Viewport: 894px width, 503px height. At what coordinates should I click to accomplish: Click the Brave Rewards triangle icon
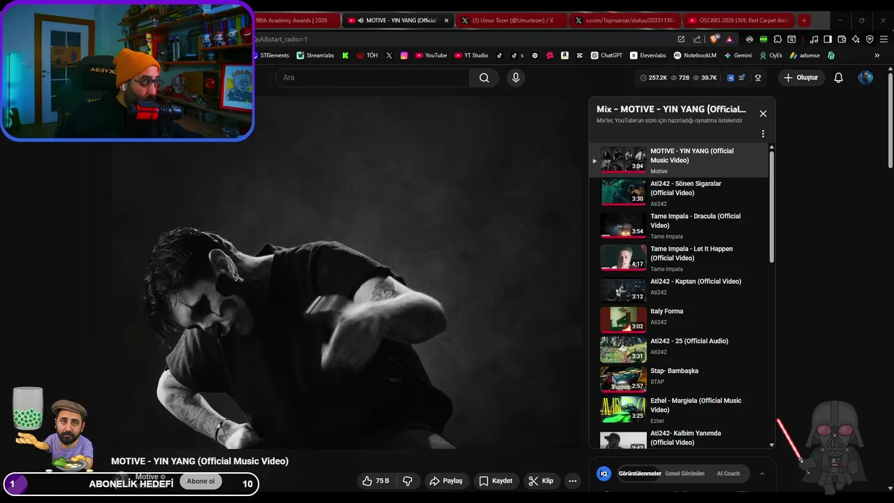pyautogui.click(x=729, y=39)
